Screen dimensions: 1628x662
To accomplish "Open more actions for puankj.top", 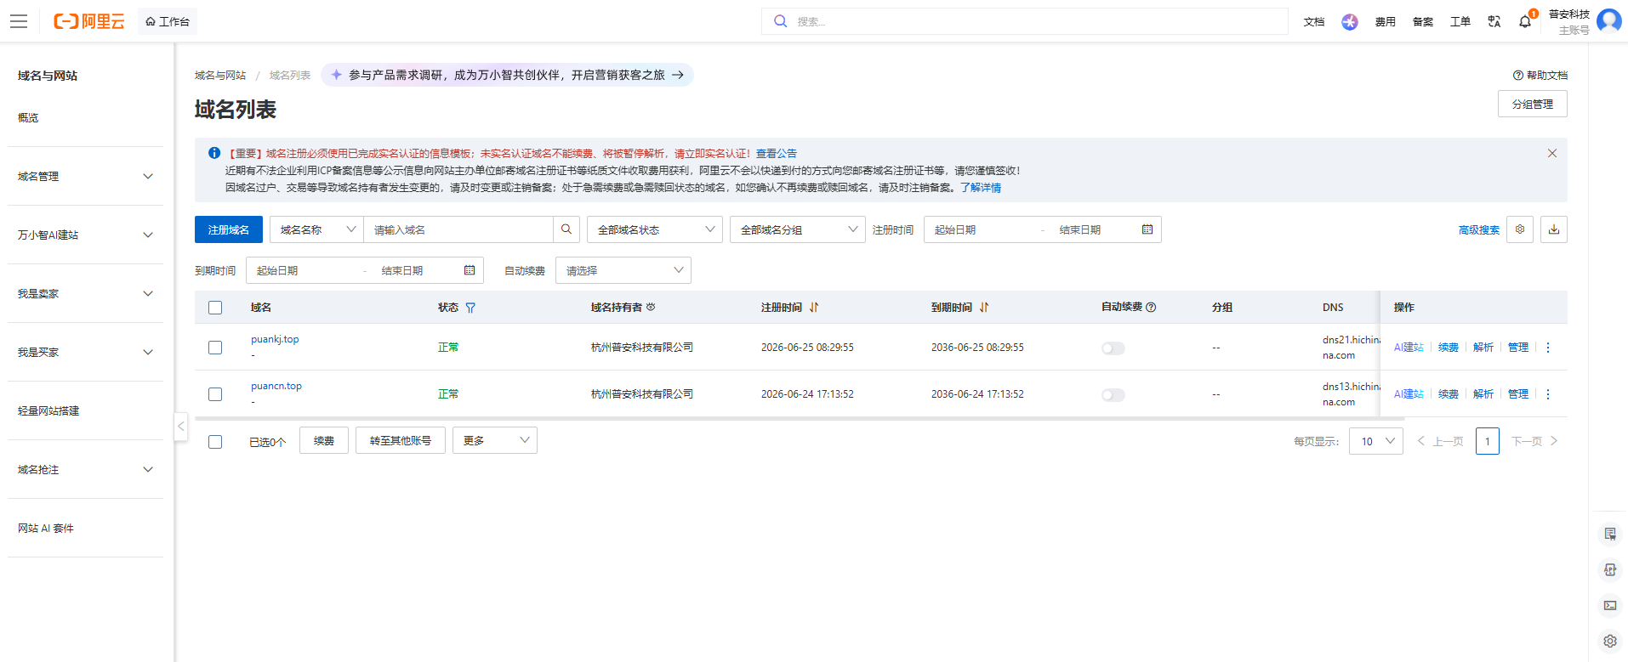I will [x=1548, y=348].
